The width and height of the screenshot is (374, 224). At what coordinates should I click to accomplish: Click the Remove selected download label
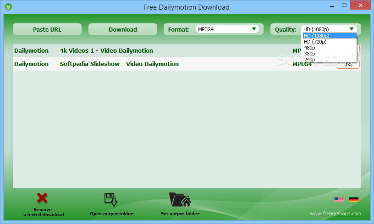(43, 212)
